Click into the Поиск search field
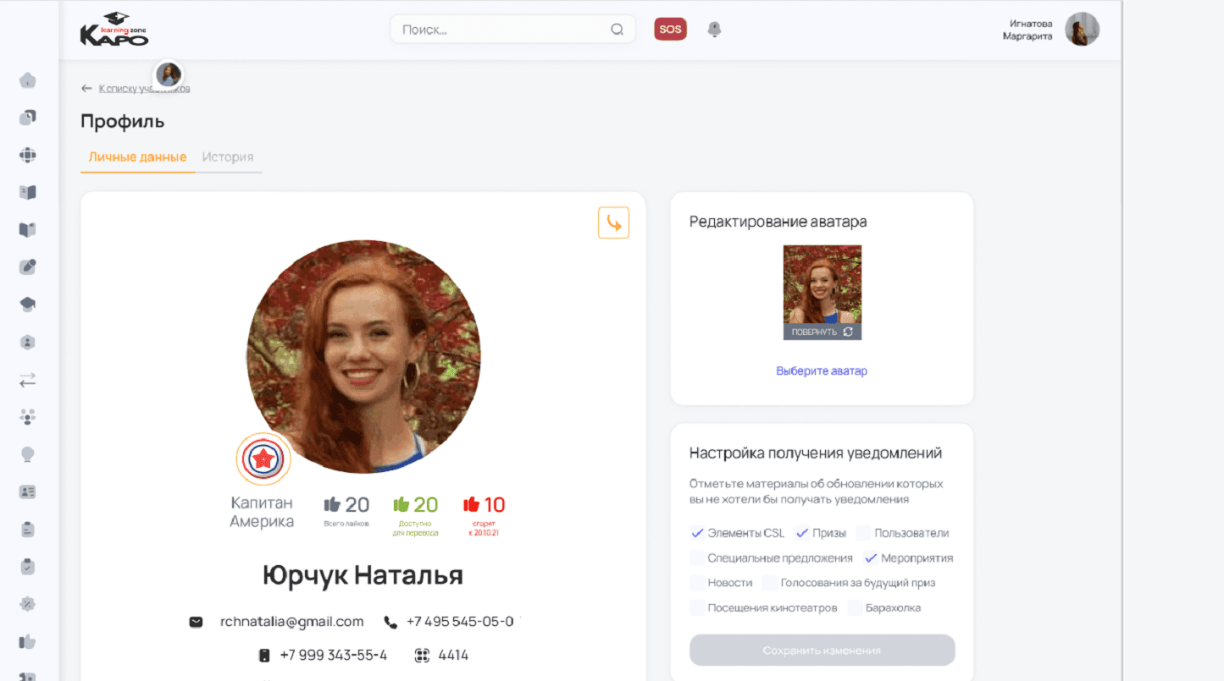The image size is (1224, 681). point(500,30)
